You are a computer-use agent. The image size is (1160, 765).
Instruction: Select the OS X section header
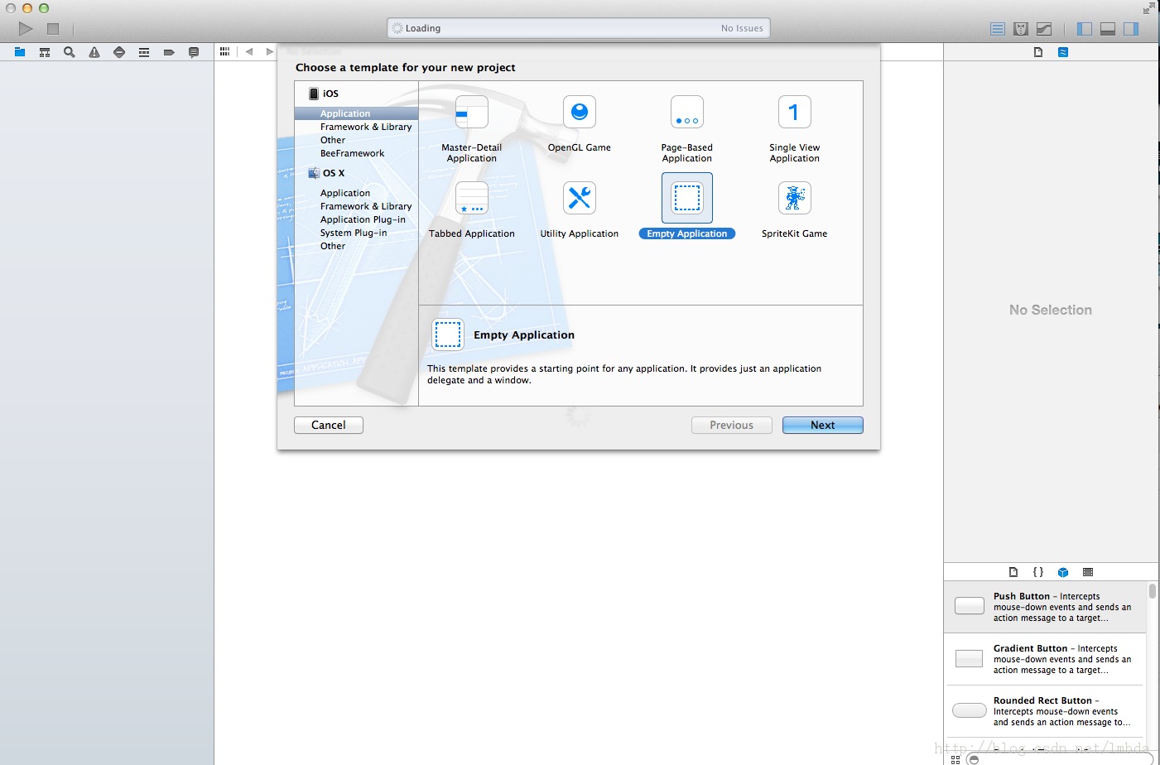334,173
